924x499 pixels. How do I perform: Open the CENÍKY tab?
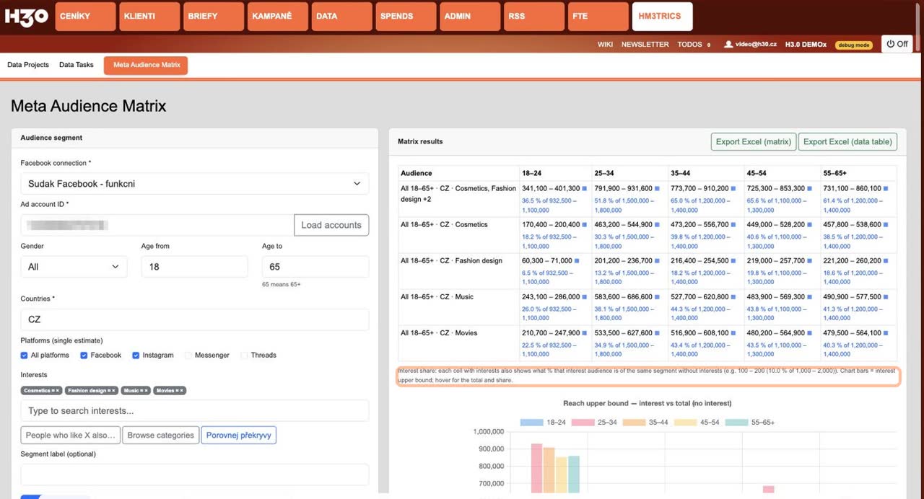tap(85, 17)
